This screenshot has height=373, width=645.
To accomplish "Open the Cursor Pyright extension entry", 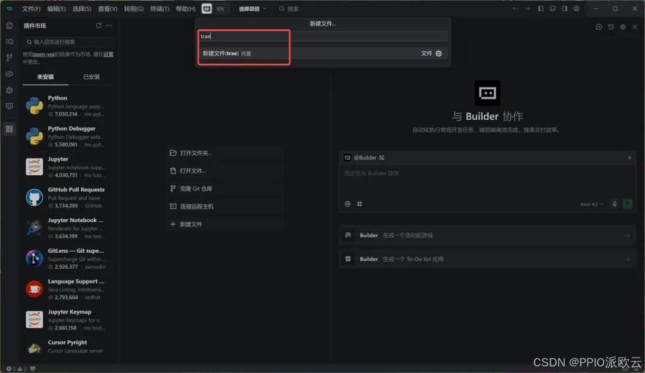I will (68, 347).
